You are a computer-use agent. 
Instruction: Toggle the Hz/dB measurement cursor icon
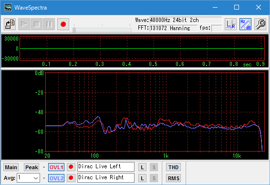pos(245,24)
